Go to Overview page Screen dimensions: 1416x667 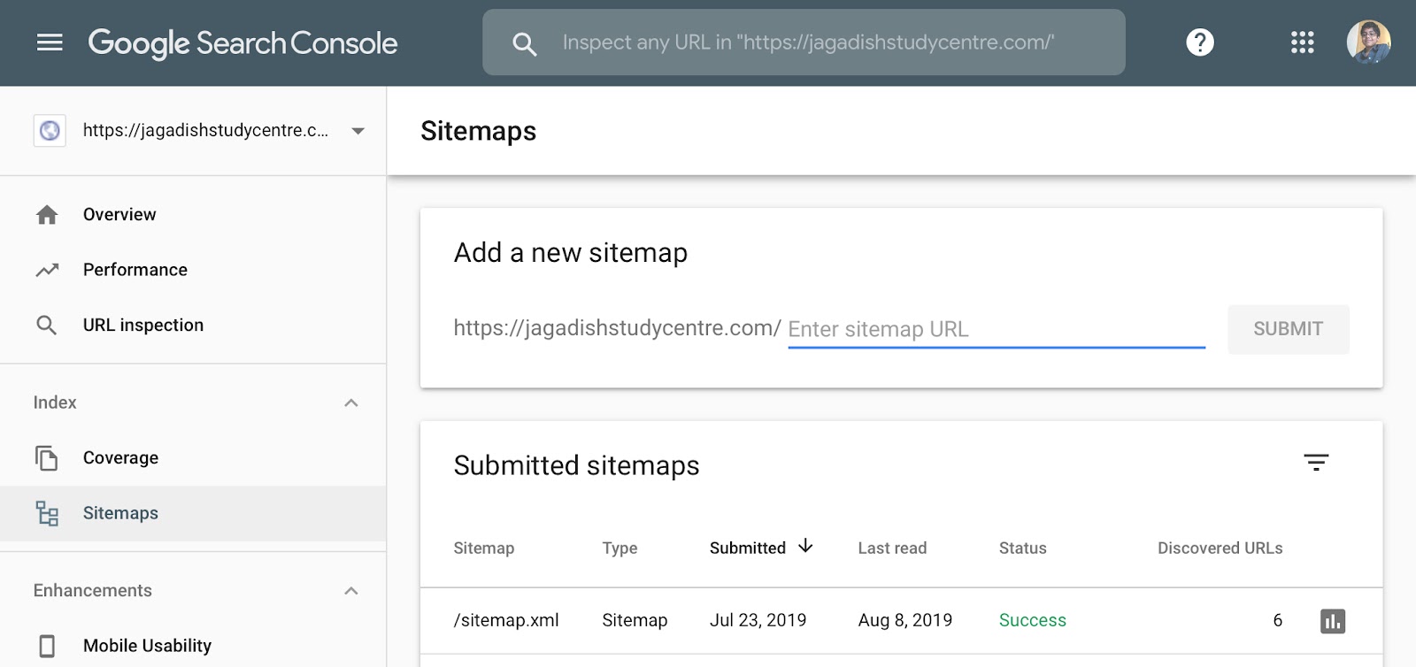[119, 215]
